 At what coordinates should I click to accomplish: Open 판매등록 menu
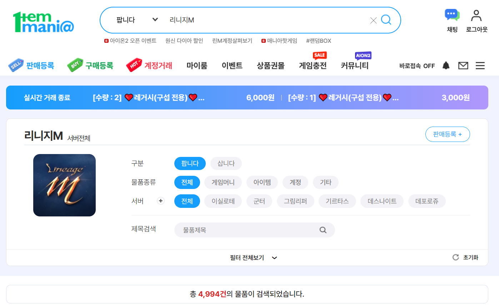pyautogui.click(x=31, y=66)
